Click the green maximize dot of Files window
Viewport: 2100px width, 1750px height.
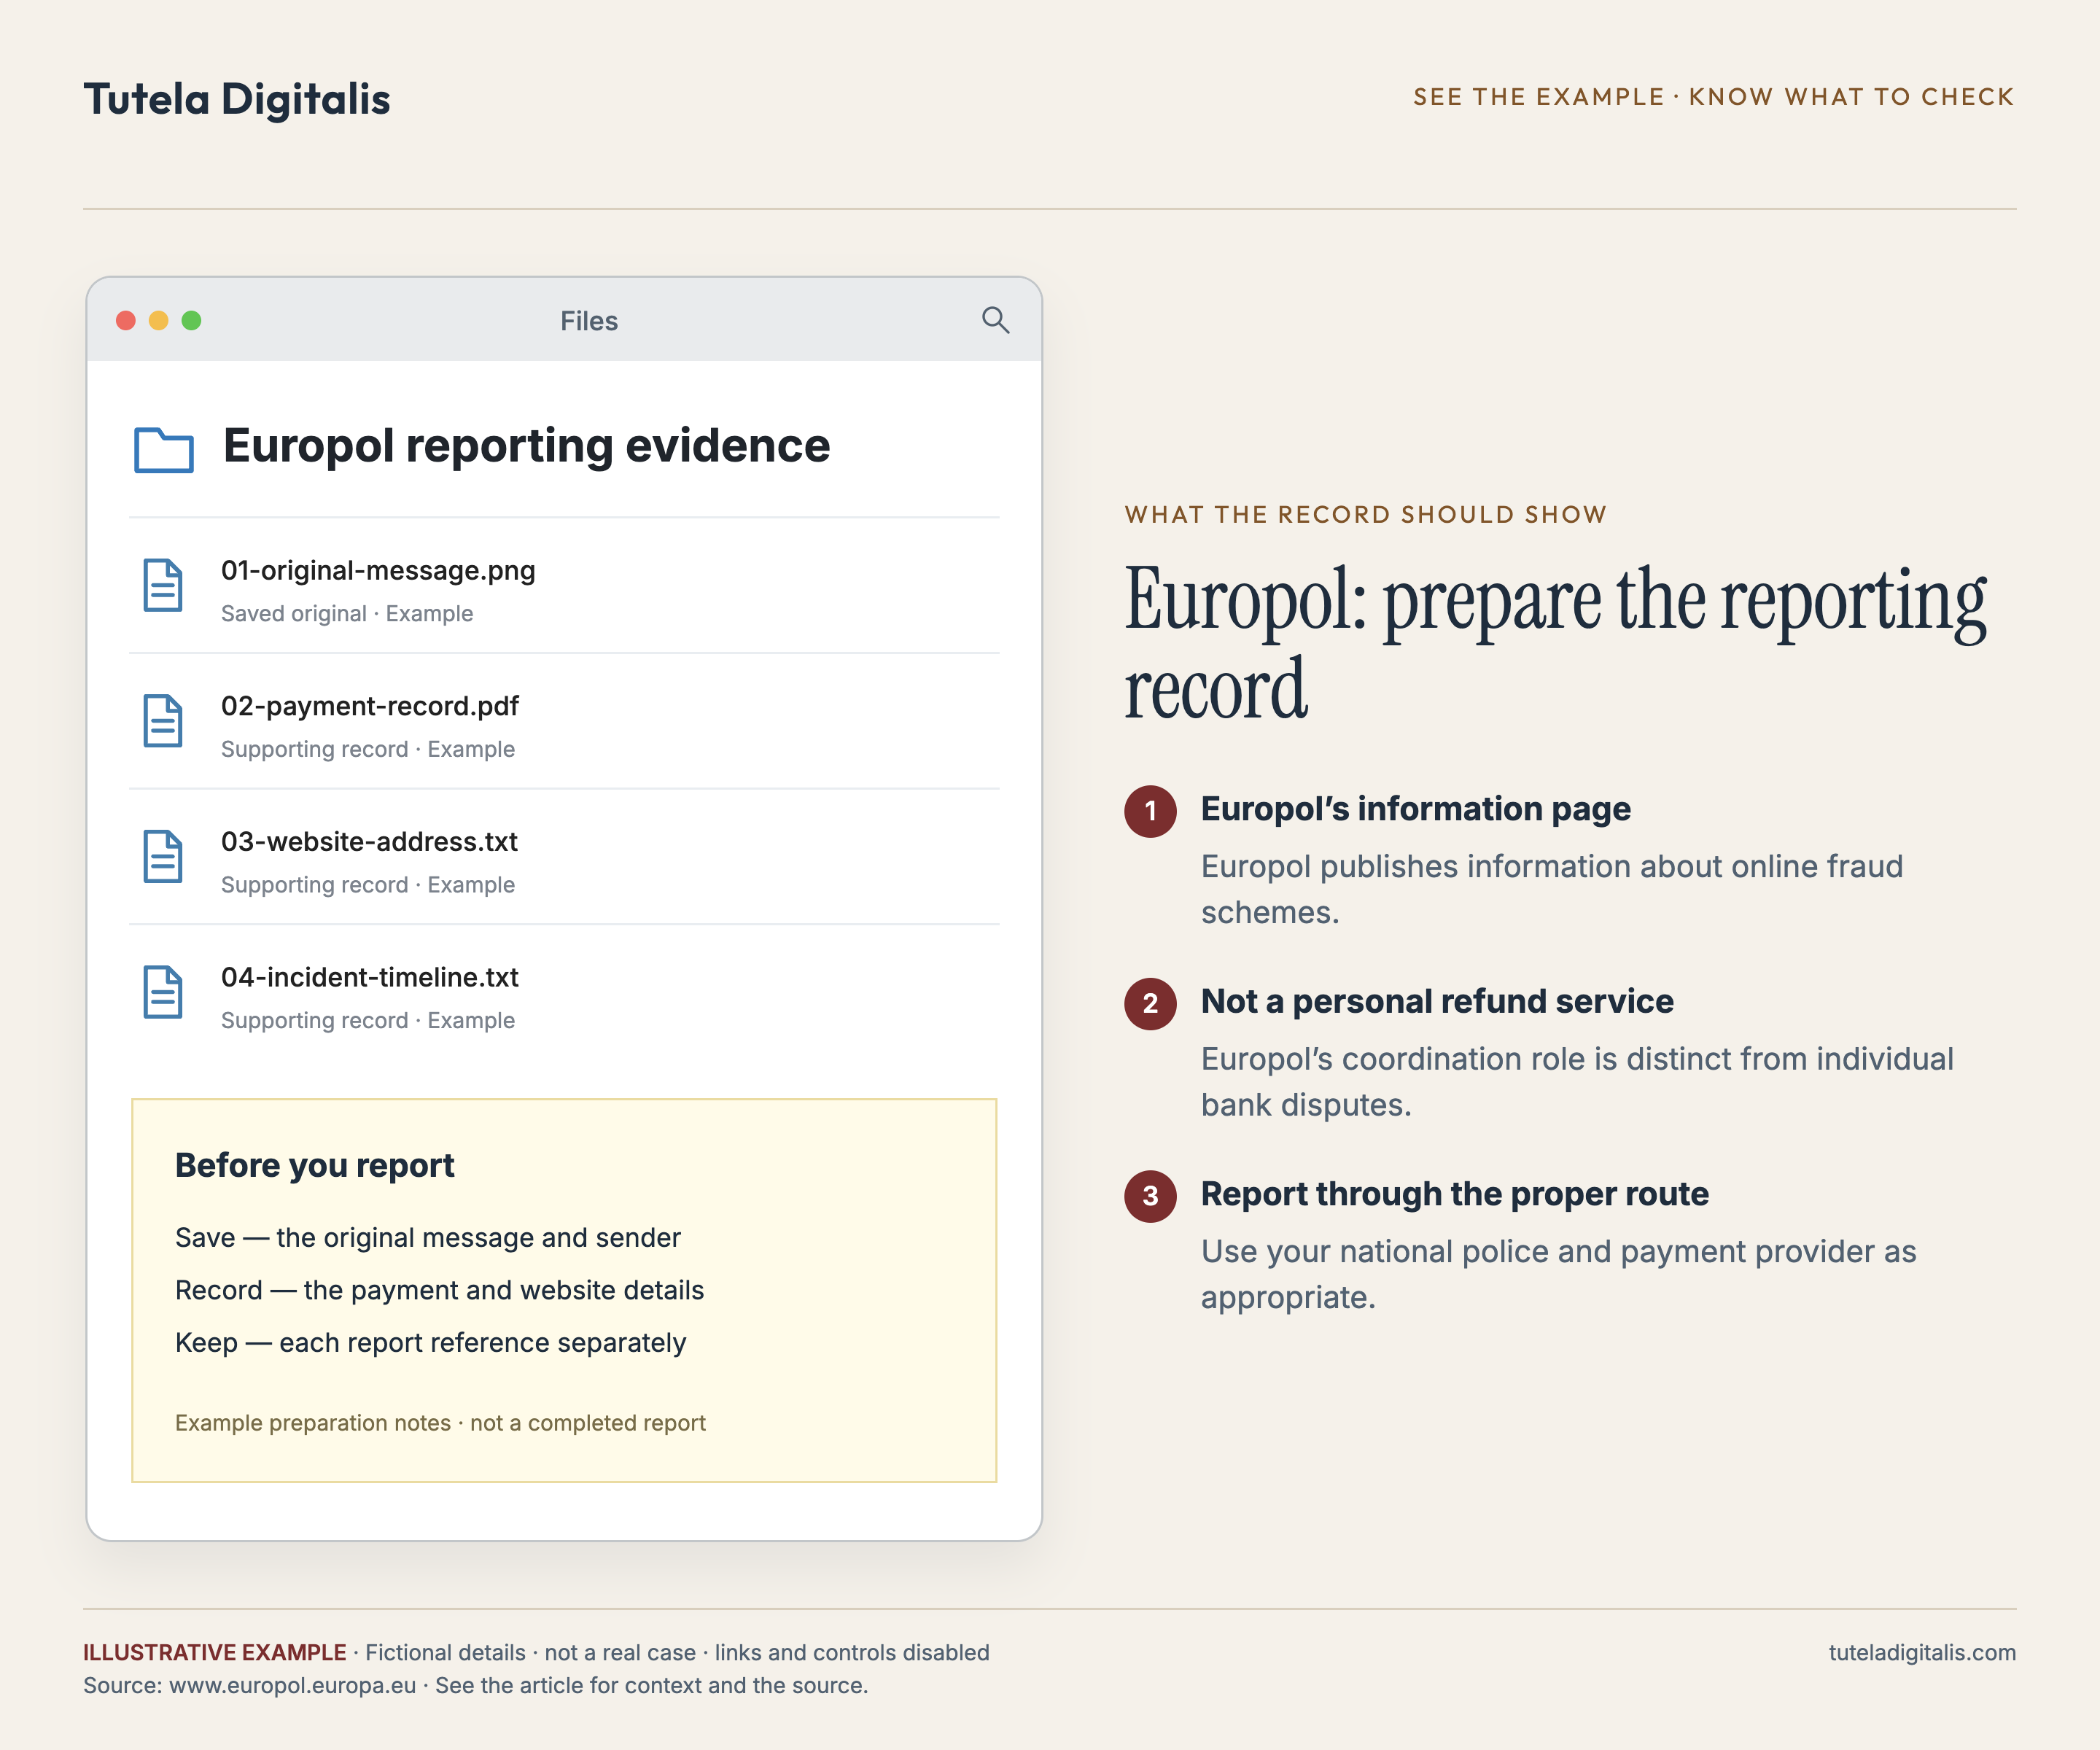click(x=192, y=320)
